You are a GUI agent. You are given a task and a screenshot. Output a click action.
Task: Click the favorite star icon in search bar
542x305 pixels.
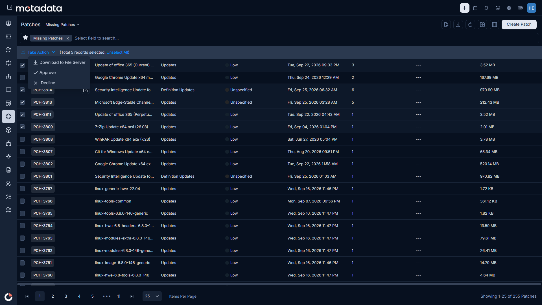pos(25,38)
